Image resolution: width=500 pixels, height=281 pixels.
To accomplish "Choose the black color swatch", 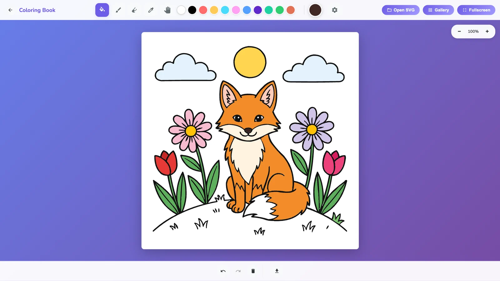I will tap(192, 10).
